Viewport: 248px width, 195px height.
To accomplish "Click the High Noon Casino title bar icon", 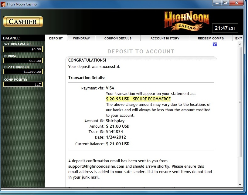I will (x=3, y=4).
